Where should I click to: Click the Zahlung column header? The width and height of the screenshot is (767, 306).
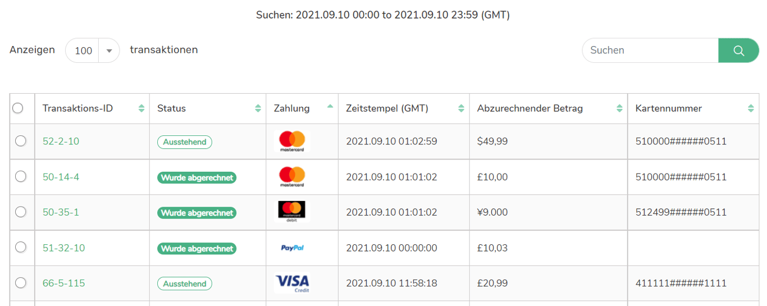[x=291, y=108]
